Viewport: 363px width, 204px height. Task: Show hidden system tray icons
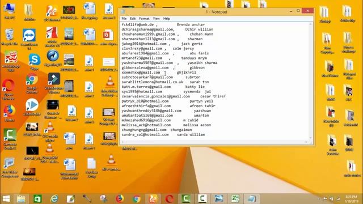pos(319,199)
